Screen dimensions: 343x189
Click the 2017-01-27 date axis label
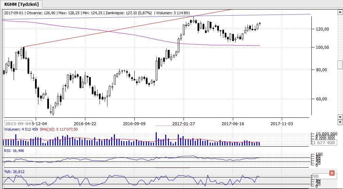pyautogui.click(x=184, y=124)
